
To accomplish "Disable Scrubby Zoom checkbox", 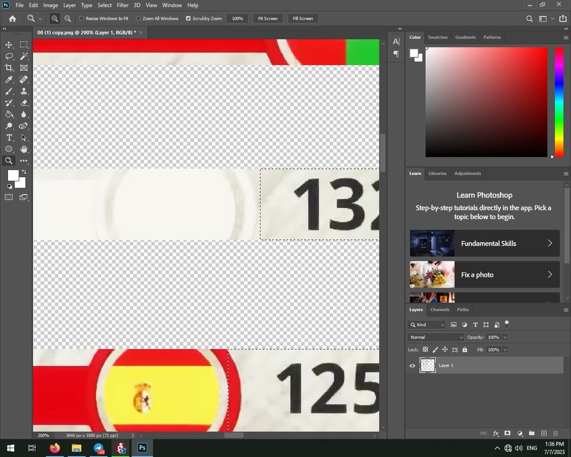I will (188, 18).
